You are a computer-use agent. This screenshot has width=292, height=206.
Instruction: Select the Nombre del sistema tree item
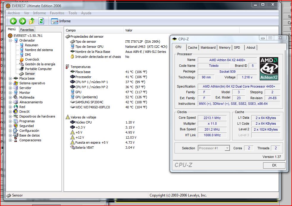coord(39,50)
